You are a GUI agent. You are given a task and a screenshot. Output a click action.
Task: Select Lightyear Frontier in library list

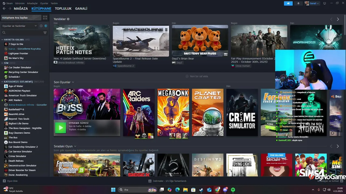point(18,53)
